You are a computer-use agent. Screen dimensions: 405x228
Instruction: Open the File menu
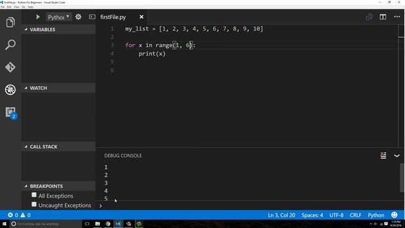click(x=3, y=7)
